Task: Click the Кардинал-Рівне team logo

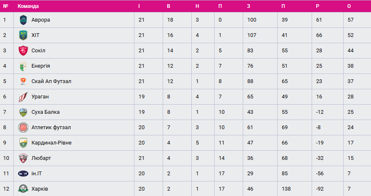Action: click(x=23, y=143)
